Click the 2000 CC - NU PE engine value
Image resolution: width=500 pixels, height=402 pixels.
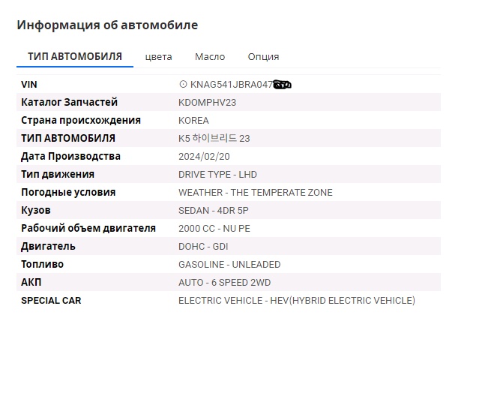pyautogui.click(x=214, y=229)
